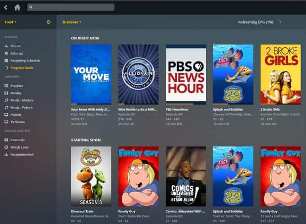Click the Playlists list icon
The height and width of the screenshot is (224, 306).
pyautogui.click(x=6, y=86)
